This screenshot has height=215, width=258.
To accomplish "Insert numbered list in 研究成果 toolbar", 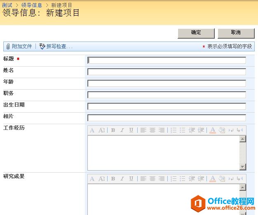I will [174, 179].
